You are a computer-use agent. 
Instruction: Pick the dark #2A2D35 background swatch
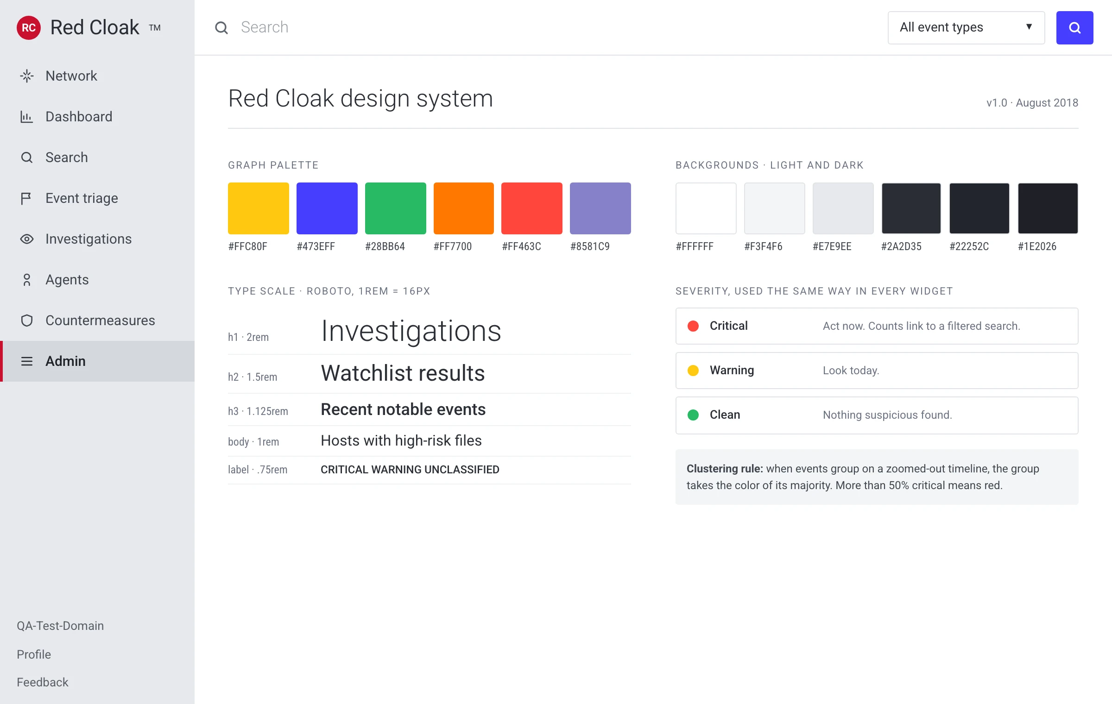[x=911, y=208]
